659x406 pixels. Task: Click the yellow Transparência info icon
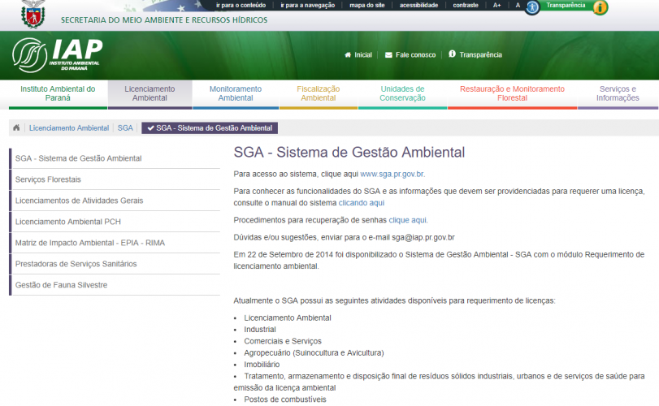pyautogui.click(x=600, y=7)
